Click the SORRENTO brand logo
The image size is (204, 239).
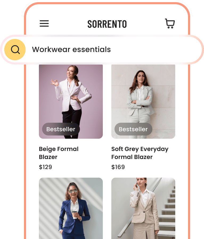click(107, 24)
